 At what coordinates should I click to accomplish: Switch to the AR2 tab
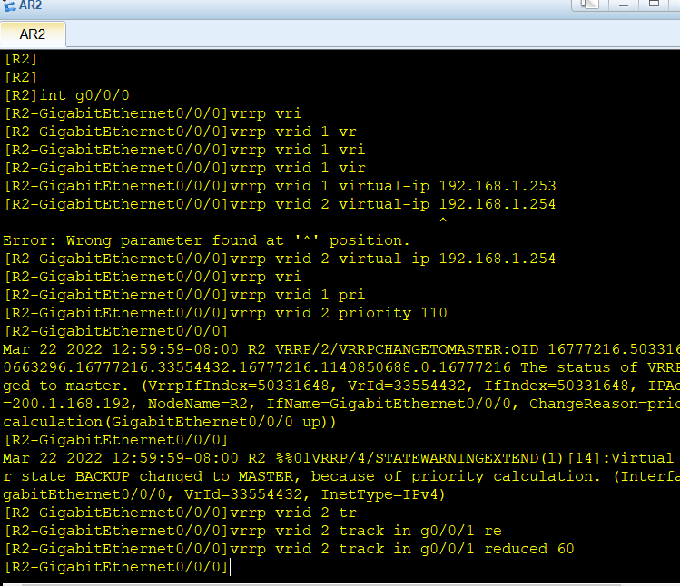tap(33, 34)
